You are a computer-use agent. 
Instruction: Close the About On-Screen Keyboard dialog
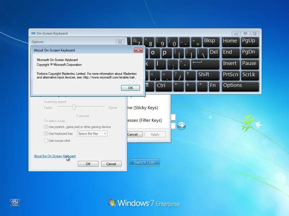[x=138, y=50]
